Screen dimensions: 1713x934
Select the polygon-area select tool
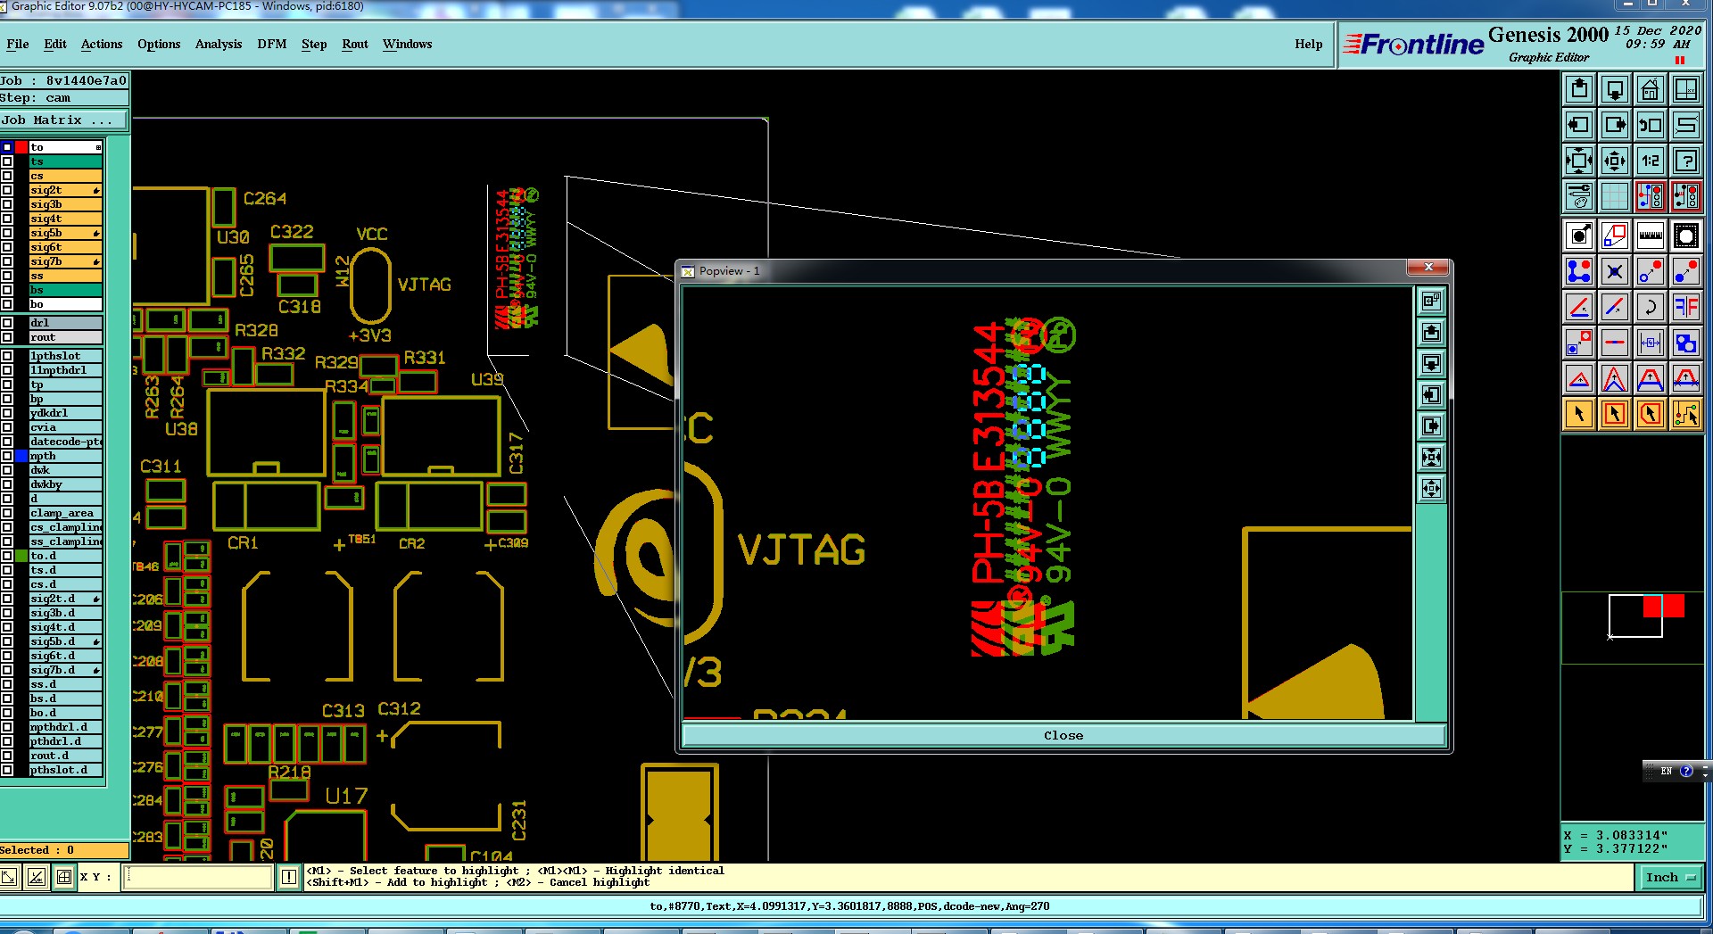point(1651,414)
